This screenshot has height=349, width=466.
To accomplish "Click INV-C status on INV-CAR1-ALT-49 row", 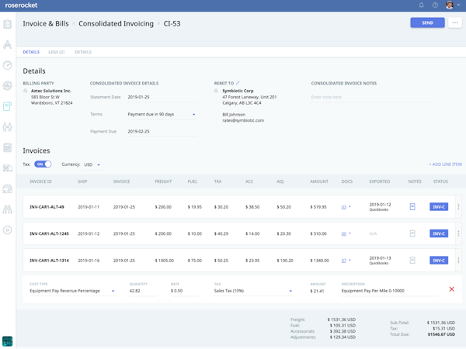I will point(439,207).
